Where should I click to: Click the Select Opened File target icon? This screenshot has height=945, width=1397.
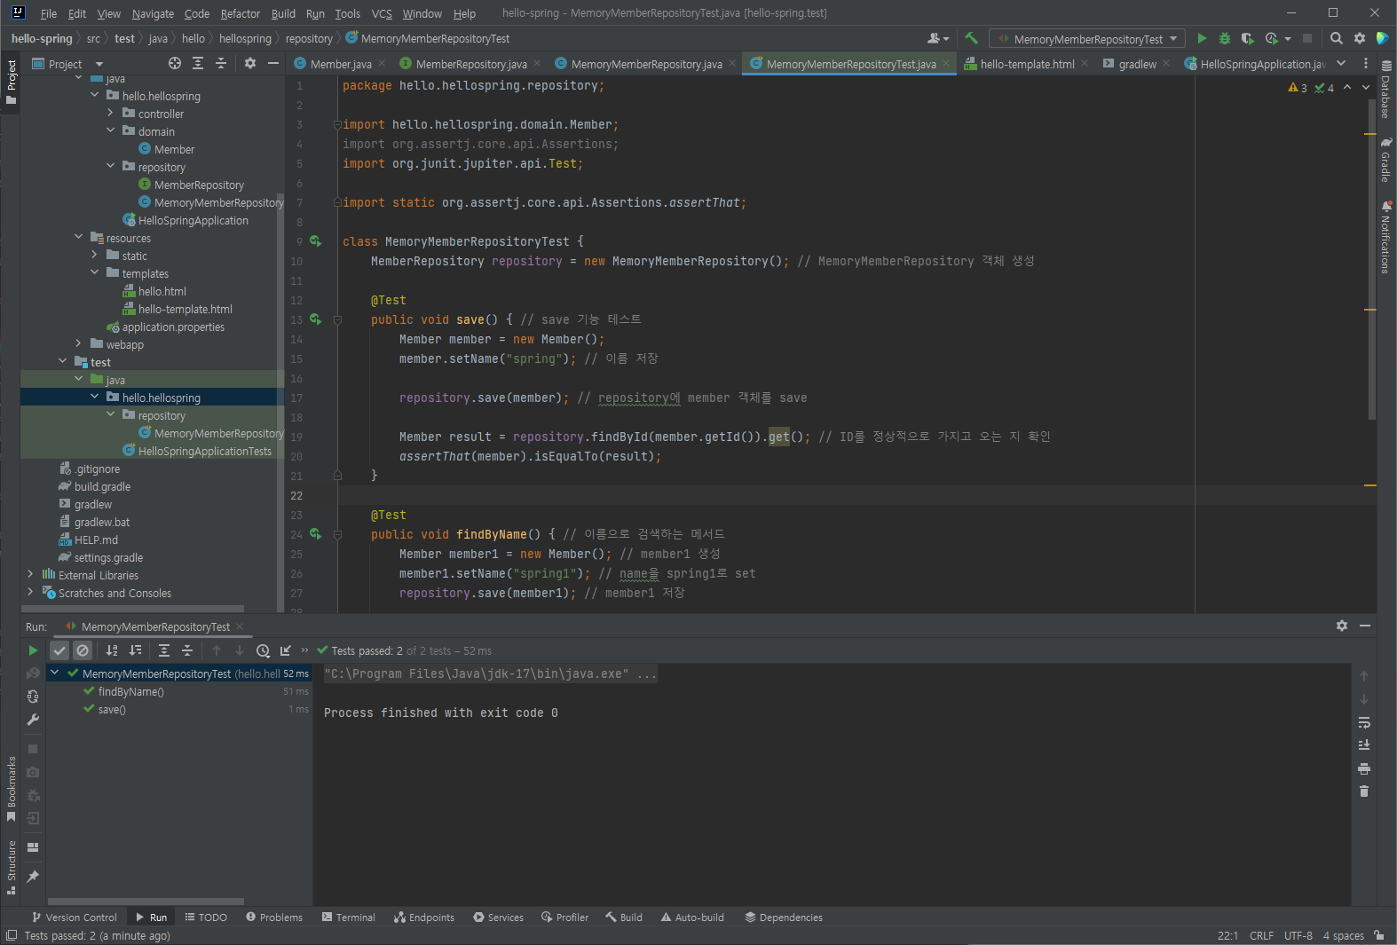(x=175, y=63)
